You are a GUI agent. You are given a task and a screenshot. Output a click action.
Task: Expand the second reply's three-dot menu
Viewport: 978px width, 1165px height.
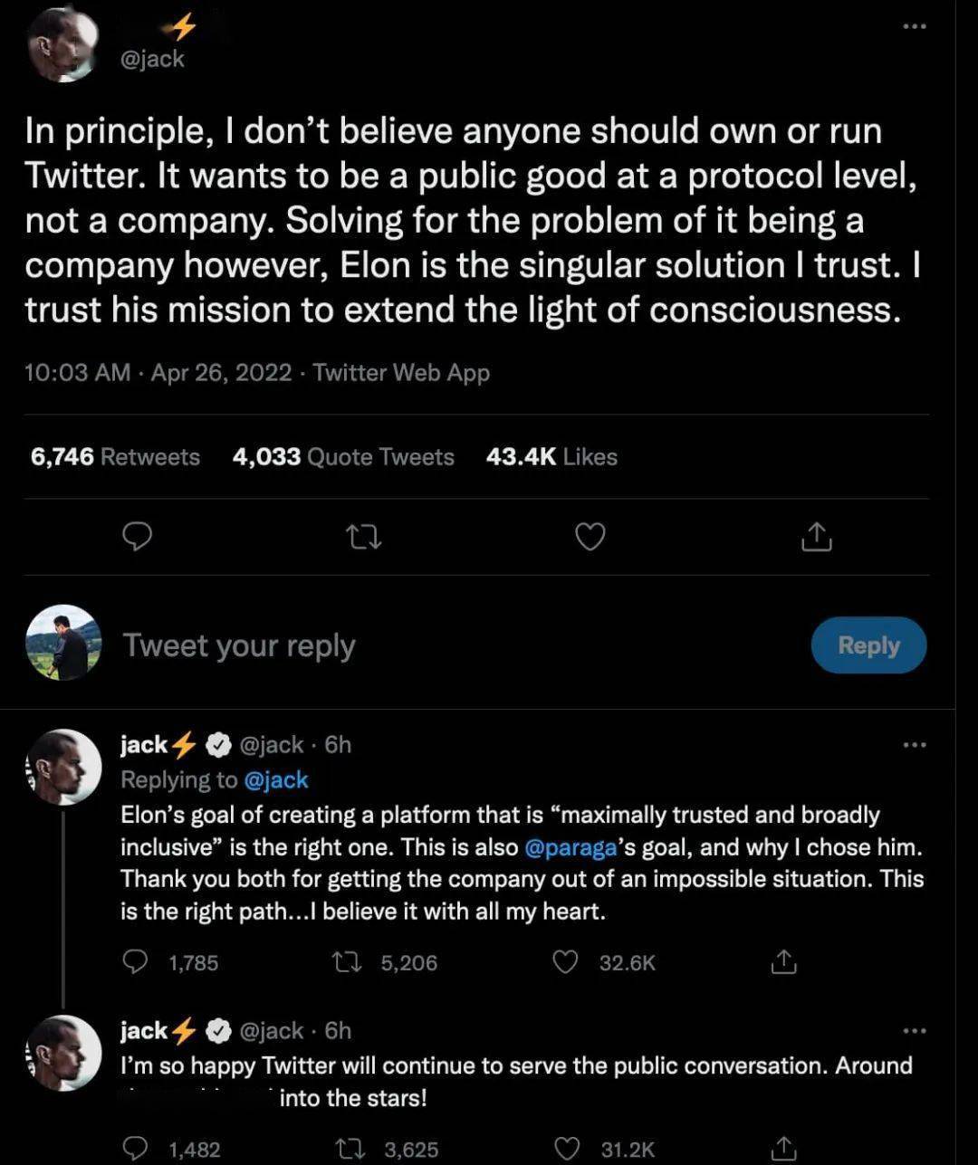[915, 1031]
